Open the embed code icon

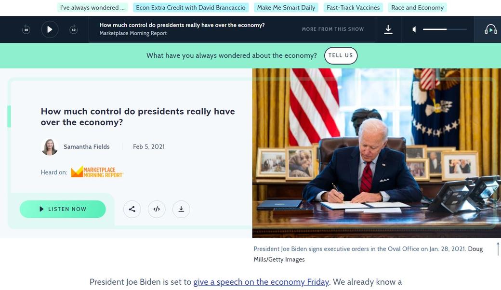coord(157,209)
